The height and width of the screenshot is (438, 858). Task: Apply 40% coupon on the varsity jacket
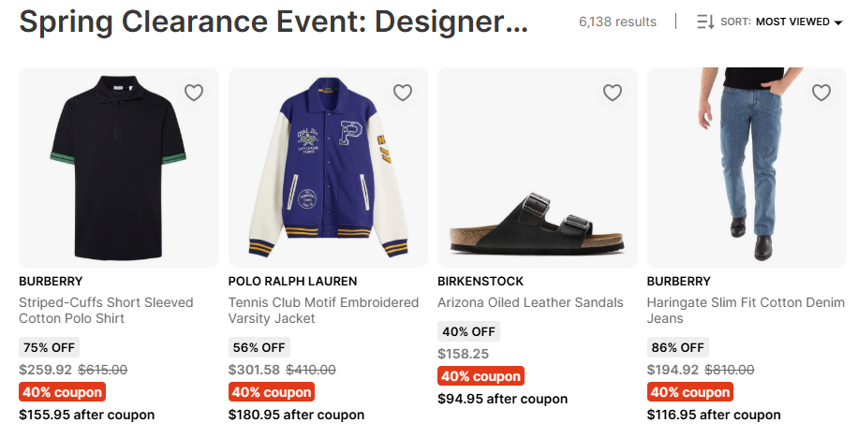coord(272,392)
